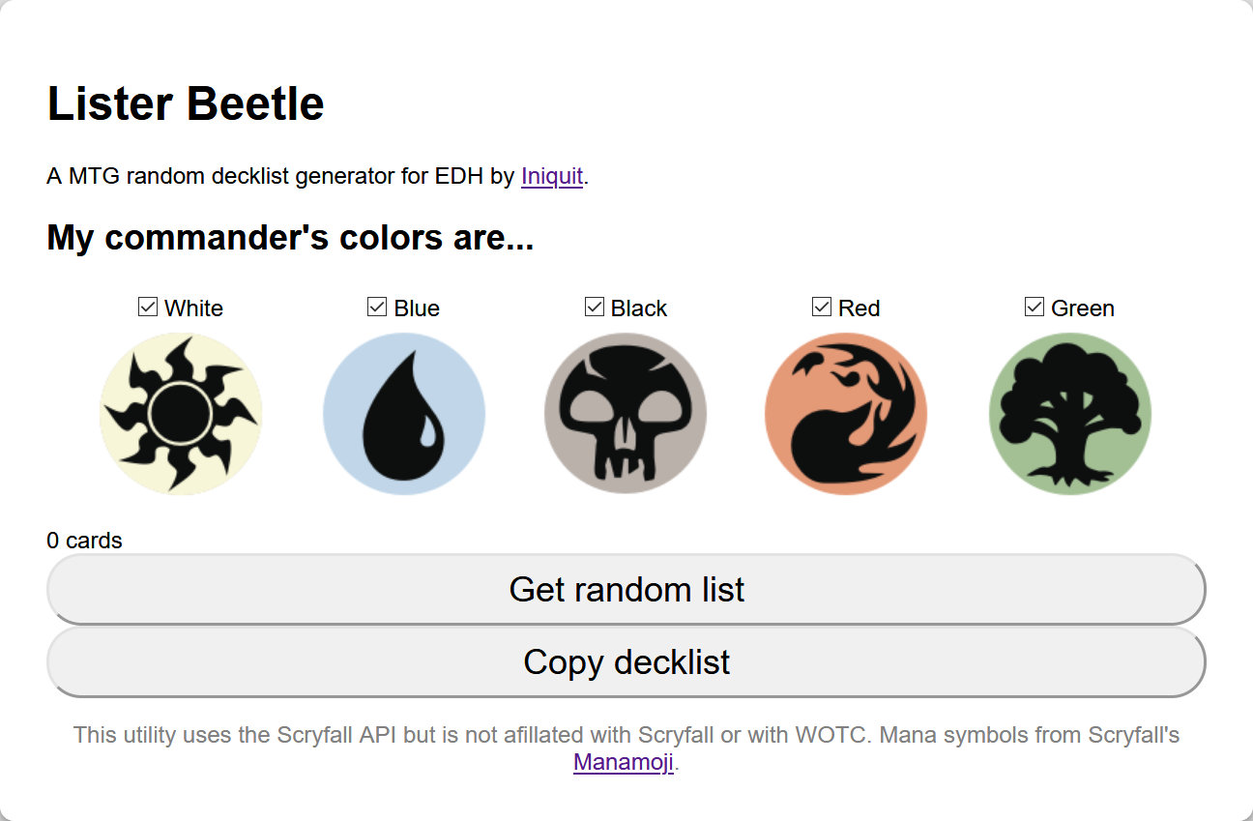
Task: Click the "White" text label
Action: click(193, 308)
